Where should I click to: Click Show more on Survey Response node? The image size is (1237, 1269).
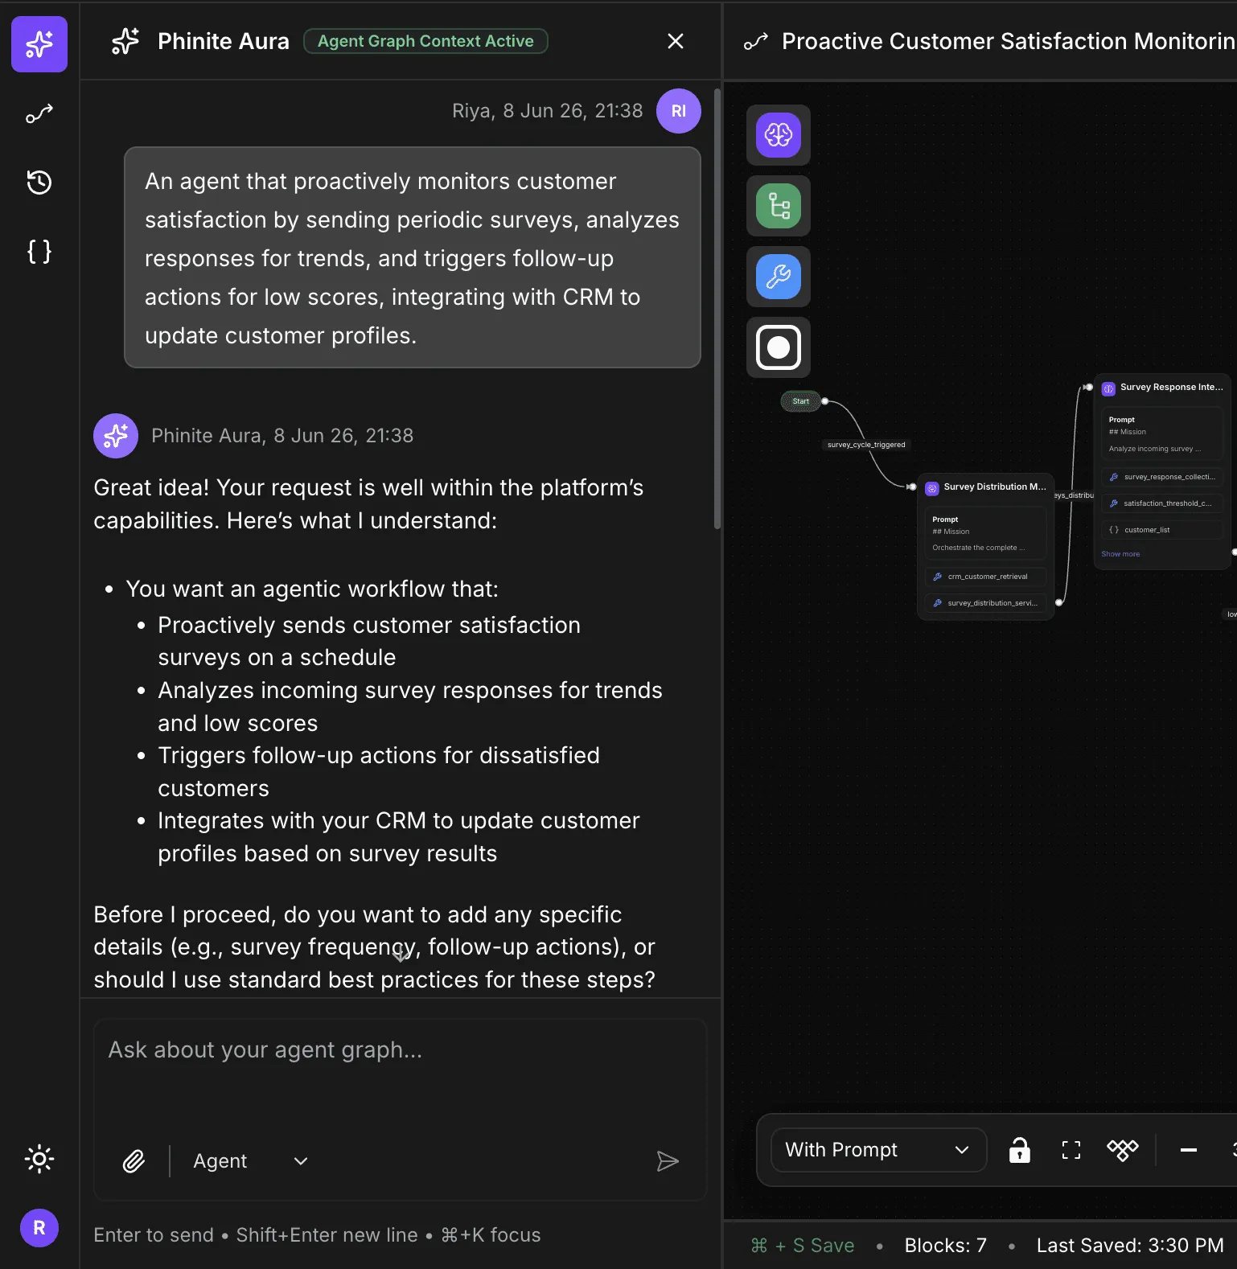(x=1120, y=554)
